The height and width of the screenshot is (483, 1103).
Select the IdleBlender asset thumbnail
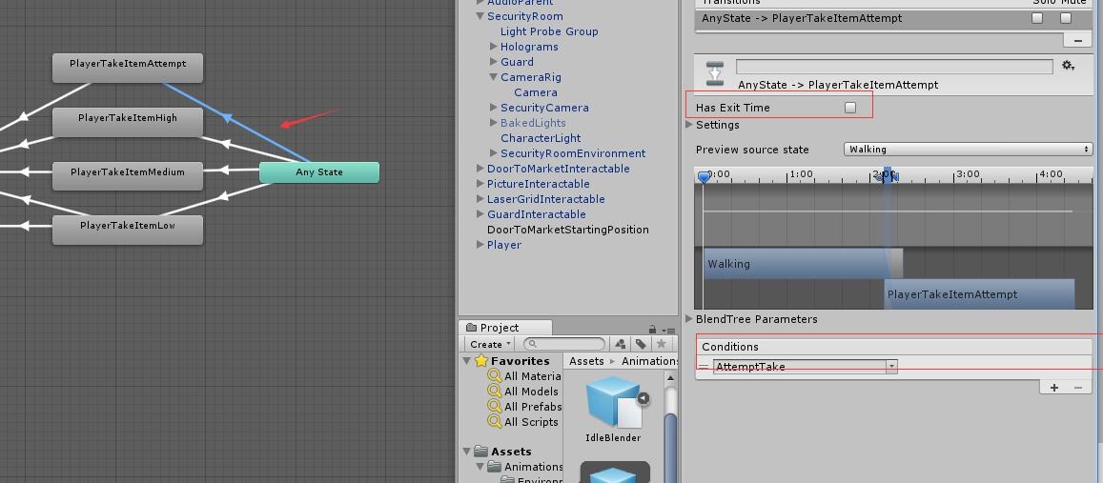pos(613,403)
